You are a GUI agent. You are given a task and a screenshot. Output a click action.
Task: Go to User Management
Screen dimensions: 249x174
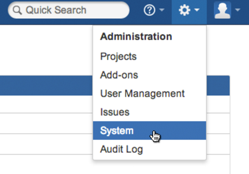click(142, 94)
